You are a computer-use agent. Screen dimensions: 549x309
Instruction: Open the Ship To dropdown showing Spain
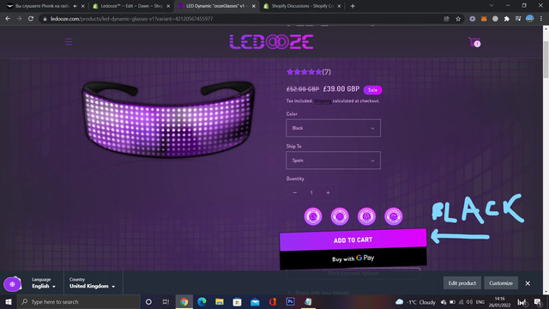[334, 161]
